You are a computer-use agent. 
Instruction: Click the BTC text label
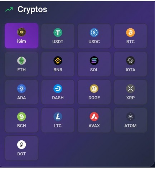pos(130,42)
